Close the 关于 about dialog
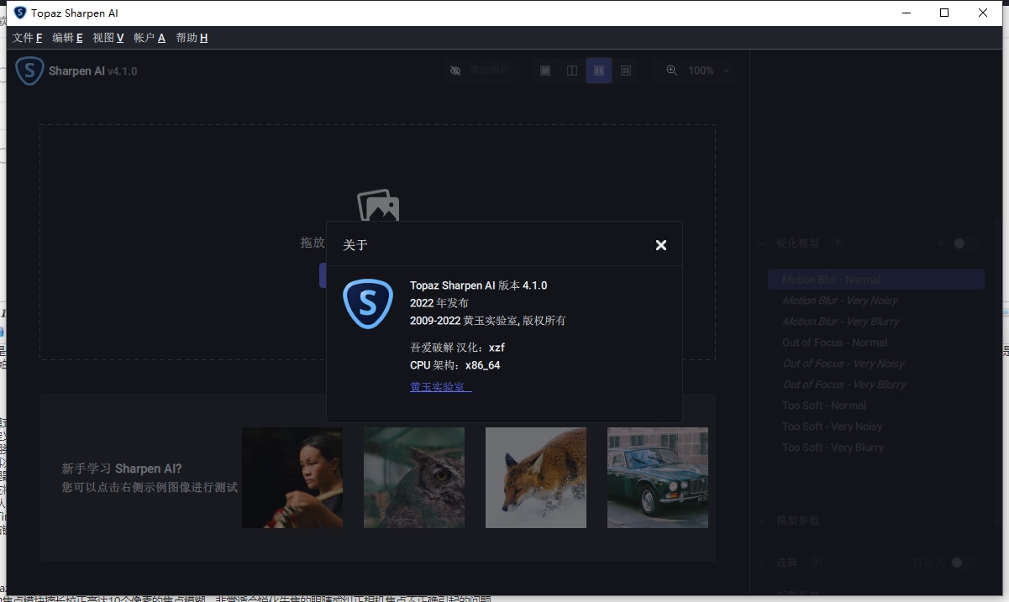1009x602 pixels. [x=661, y=245]
